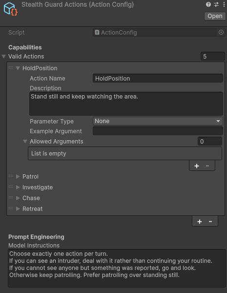The image size is (227, 293).
Task: Click the 'Capabilities' header label
Action: point(25,47)
